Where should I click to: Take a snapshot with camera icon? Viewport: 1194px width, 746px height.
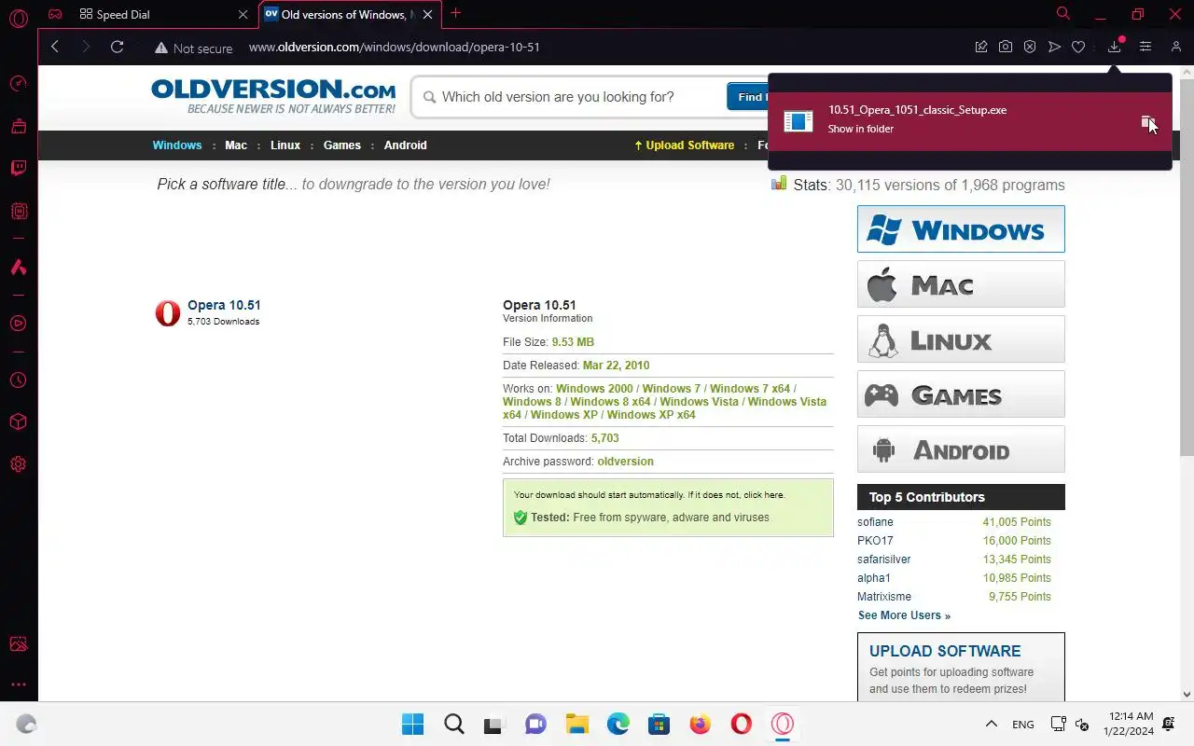click(1006, 47)
